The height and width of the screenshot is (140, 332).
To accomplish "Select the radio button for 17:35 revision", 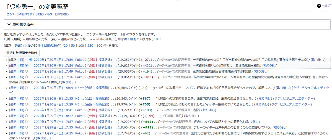I will [x=27, y=127].
